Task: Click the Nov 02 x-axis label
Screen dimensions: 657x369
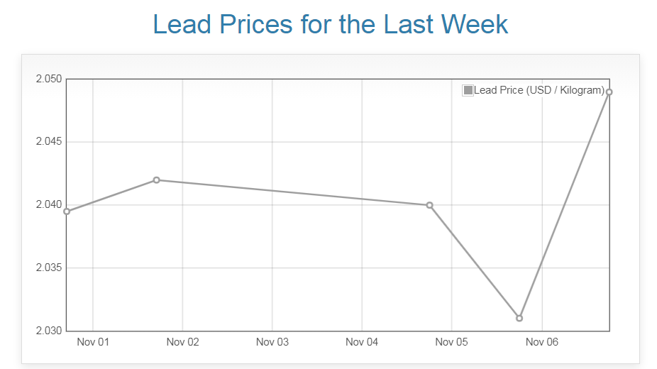Action: tap(182, 342)
